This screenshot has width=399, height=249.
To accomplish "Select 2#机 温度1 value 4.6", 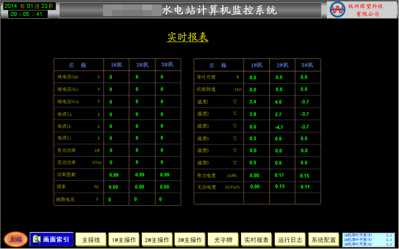I will click(x=278, y=102).
